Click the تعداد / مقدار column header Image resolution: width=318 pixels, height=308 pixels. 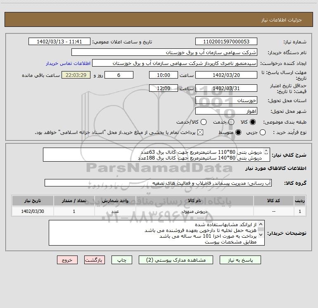pyautogui.click(x=74, y=201)
